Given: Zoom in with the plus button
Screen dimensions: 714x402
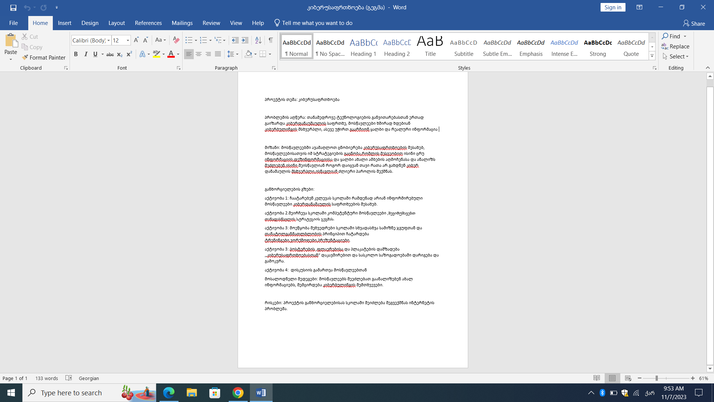Looking at the screenshot, I should (693, 378).
